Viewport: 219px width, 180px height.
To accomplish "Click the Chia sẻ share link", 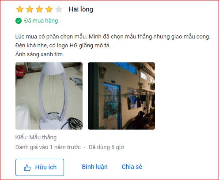I will coord(132,167).
